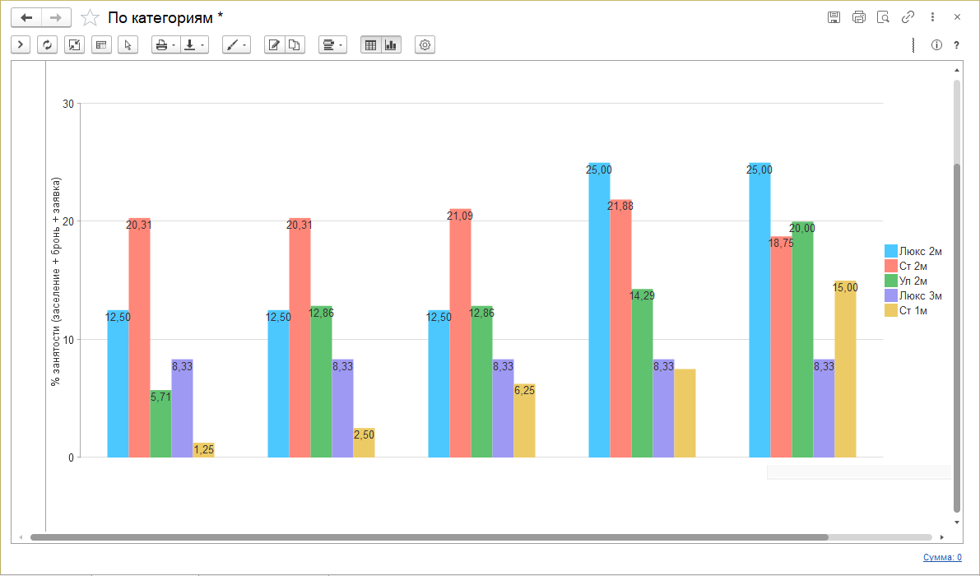Open the print options dropdown arrow
This screenshot has height=576, width=980.
tap(174, 45)
